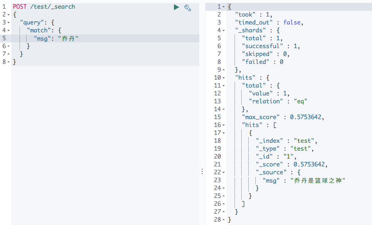Screen dimensions: 372x225
Task: Collapse the "query" block fold arrow in the request editor
Action: tap(9, 22)
